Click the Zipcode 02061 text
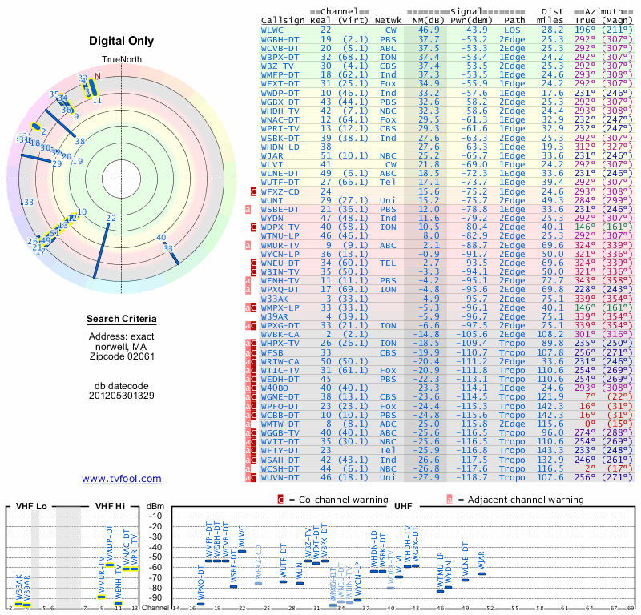 122,356
